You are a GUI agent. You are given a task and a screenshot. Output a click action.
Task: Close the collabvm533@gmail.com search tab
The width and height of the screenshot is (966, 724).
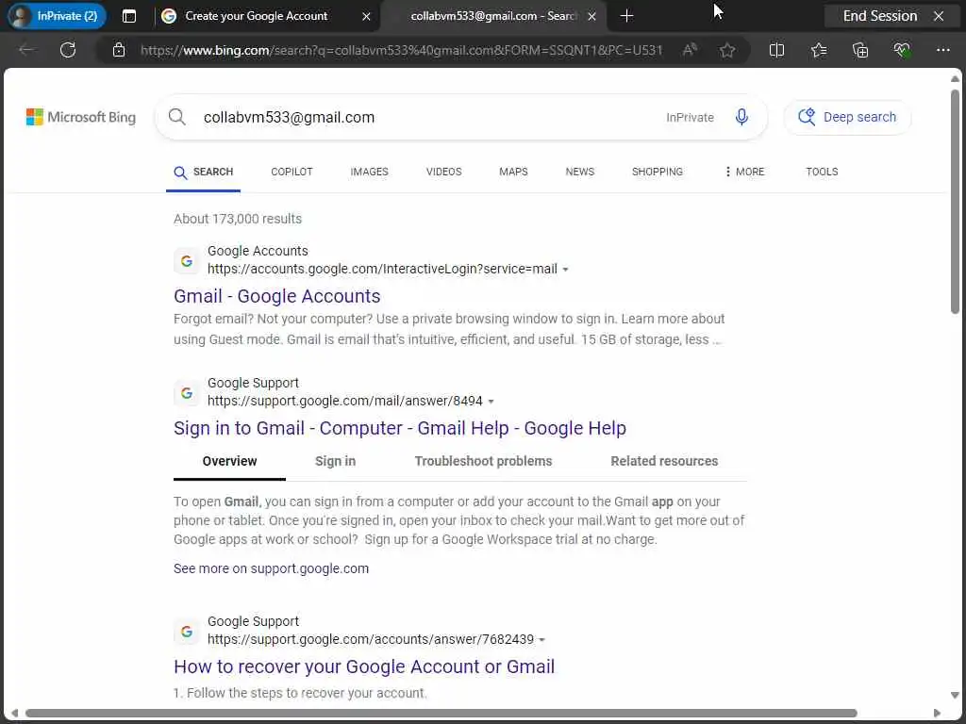click(x=592, y=16)
